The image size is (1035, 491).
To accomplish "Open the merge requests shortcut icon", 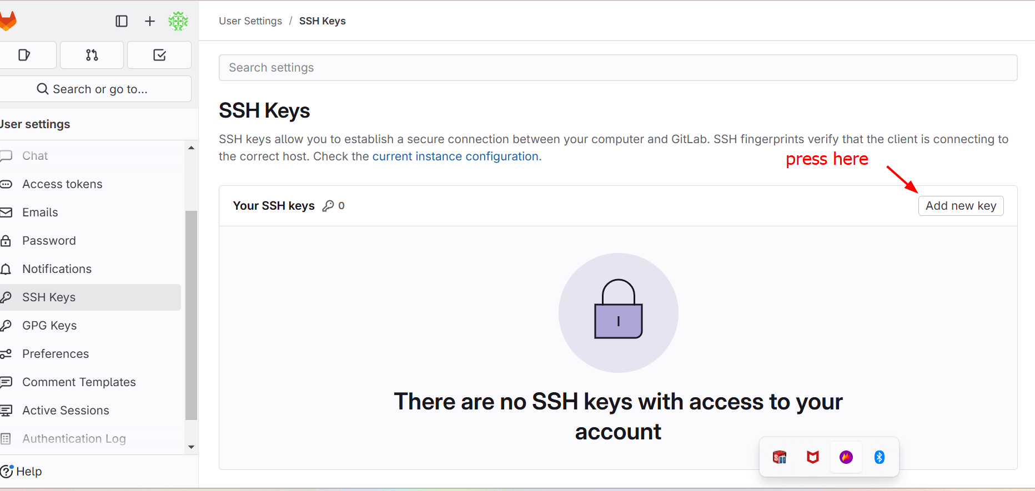I will pos(92,55).
